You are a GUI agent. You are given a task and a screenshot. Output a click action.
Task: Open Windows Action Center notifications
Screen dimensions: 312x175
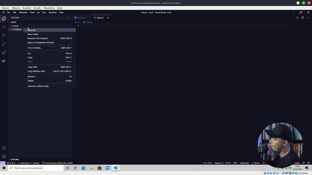click(x=307, y=168)
